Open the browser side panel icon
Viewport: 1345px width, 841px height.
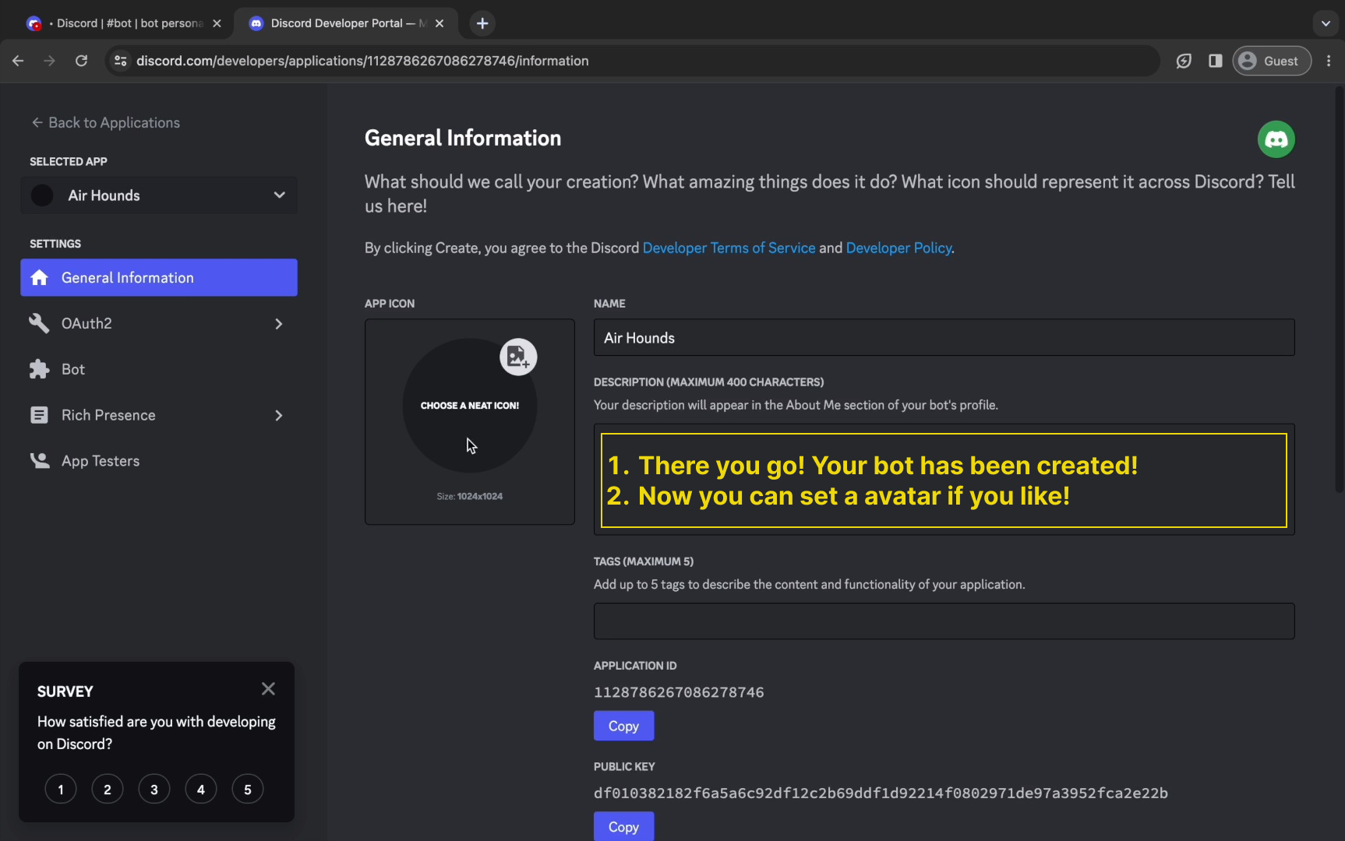pyautogui.click(x=1215, y=61)
